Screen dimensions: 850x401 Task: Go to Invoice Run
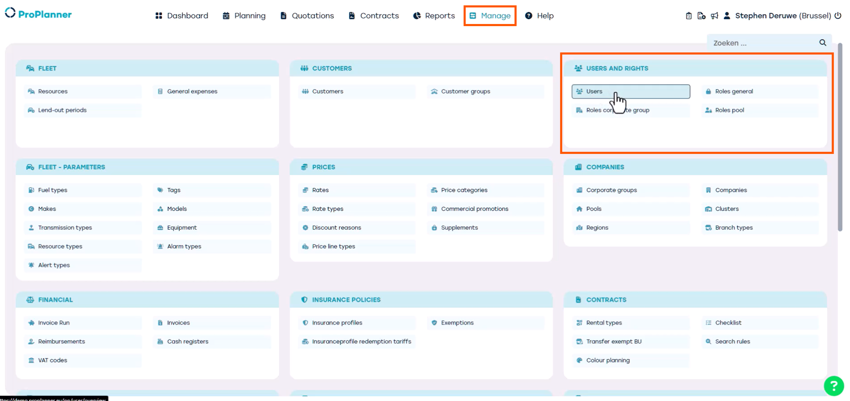54,322
